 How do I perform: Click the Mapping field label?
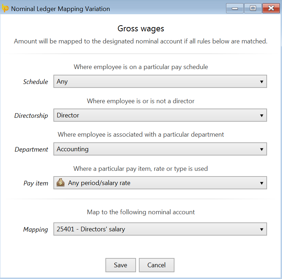[x=36, y=230]
